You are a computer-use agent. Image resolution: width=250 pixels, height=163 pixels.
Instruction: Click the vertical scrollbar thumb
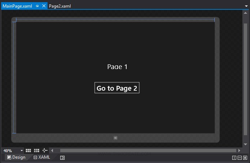[x=246, y=79]
